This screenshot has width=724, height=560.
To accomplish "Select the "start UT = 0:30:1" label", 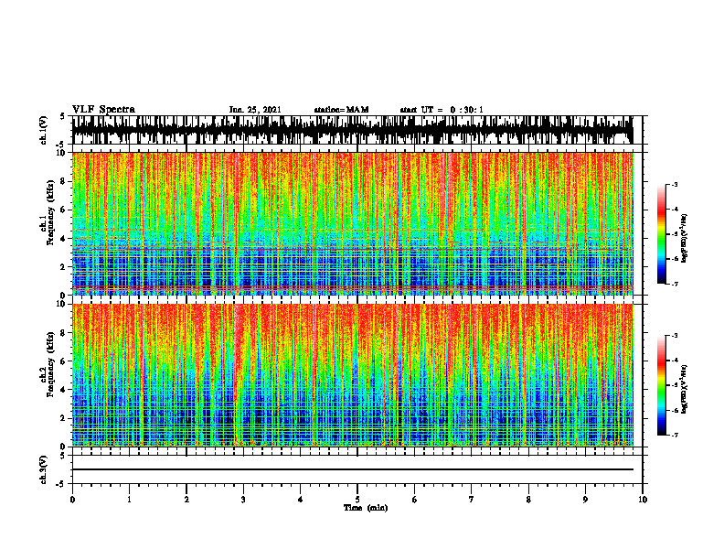I will [x=442, y=110].
